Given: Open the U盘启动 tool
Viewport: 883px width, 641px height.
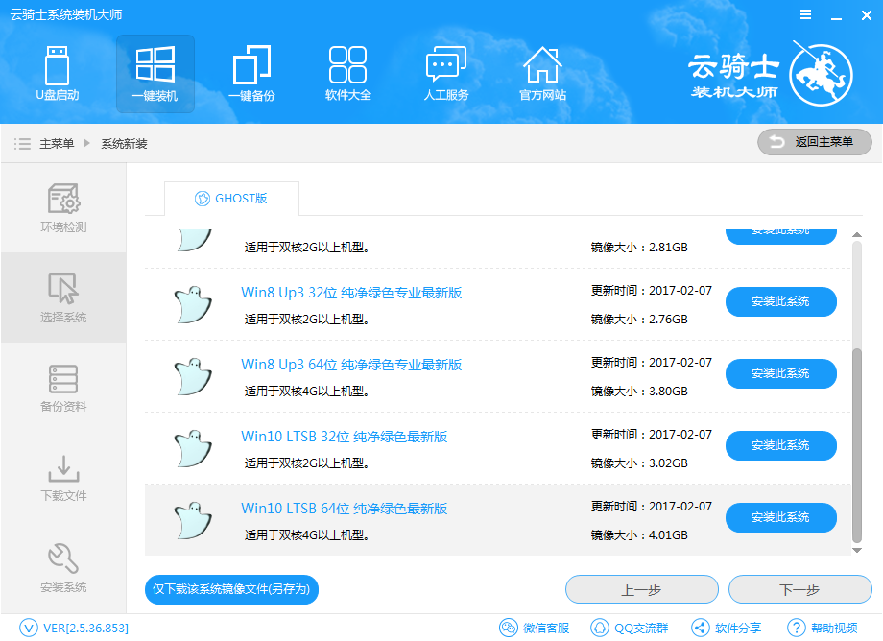Looking at the screenshot, I should [x=57, y=74].
